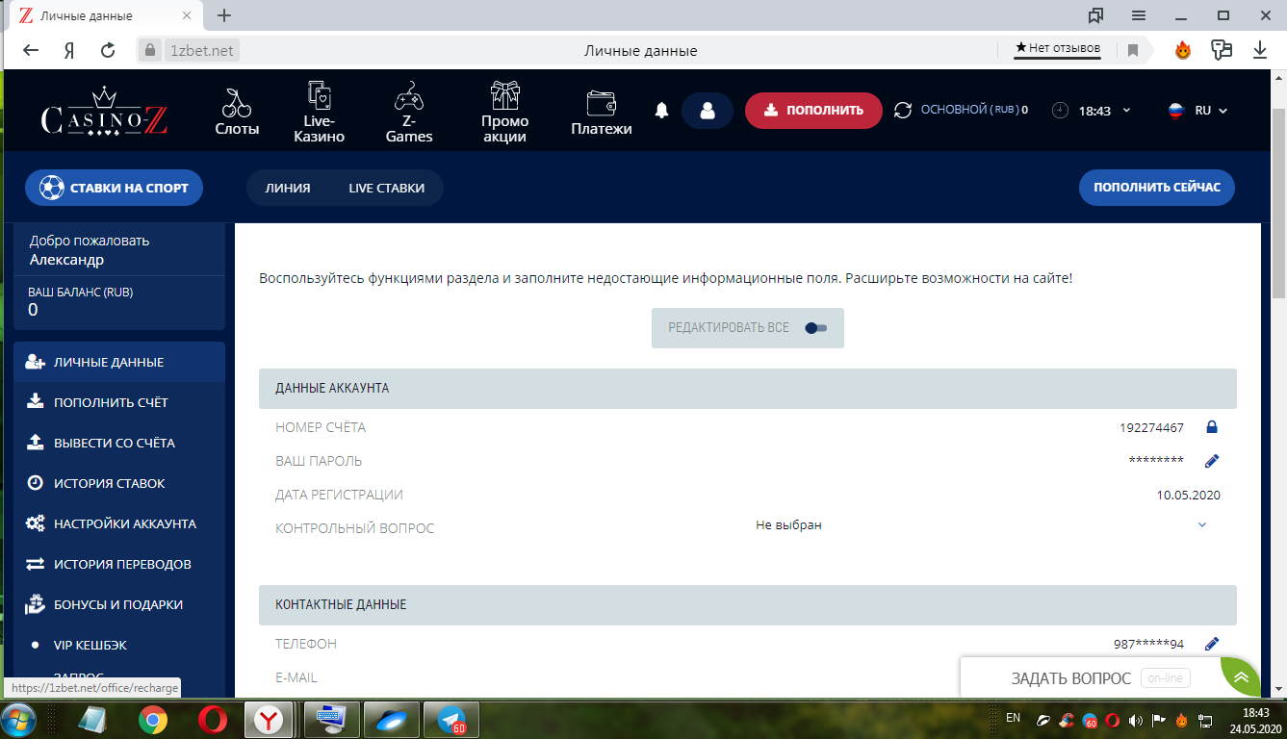Image resolution: width=1287 pixels, height=739 pixels.
Task: Go back with the browser back arrow
Action: coord(31,50)
